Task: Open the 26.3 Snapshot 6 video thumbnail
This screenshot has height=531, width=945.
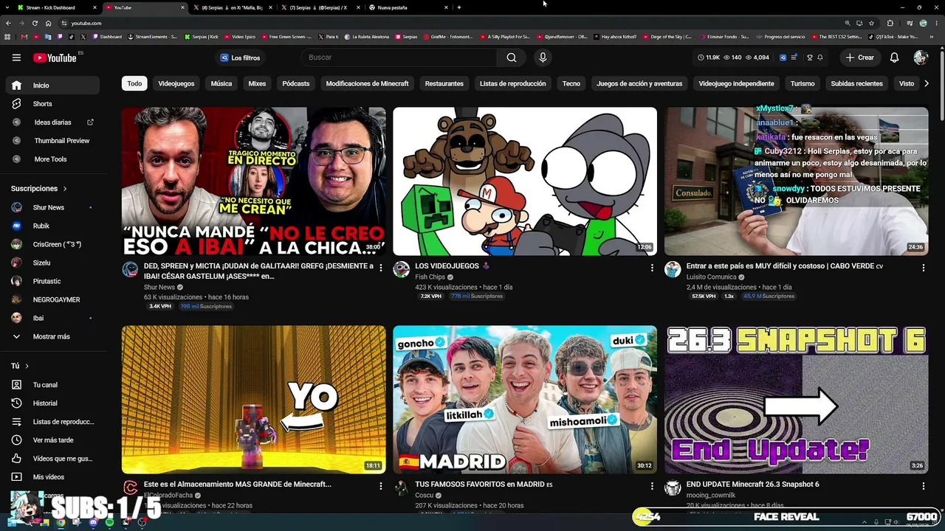Action: (796, 400)
